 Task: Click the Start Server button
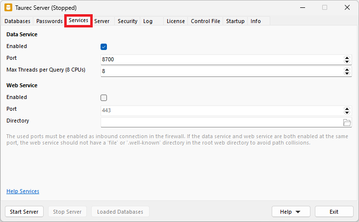coord(24,212)
